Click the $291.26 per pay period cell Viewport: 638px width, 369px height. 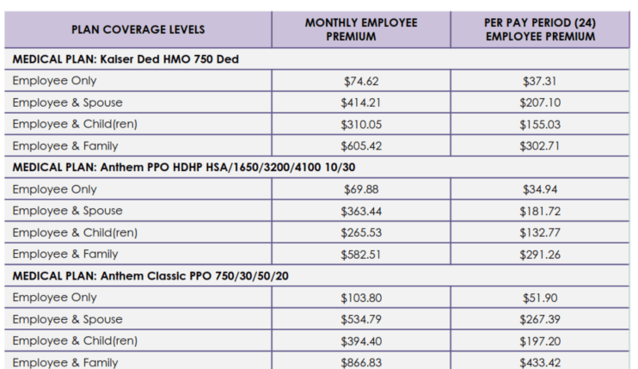[539, 255]
